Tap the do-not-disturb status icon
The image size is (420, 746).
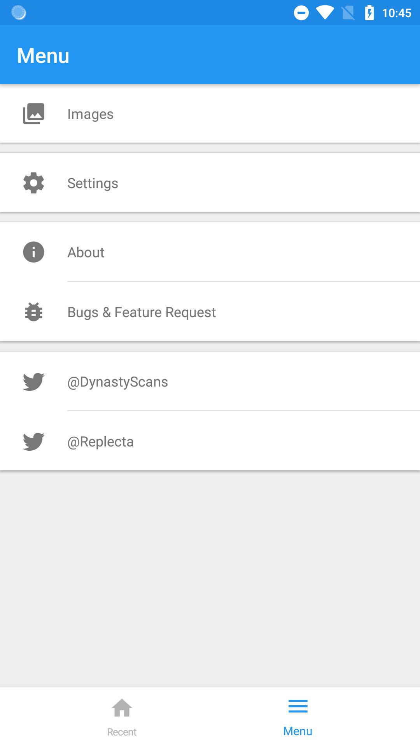coord(301,13)
